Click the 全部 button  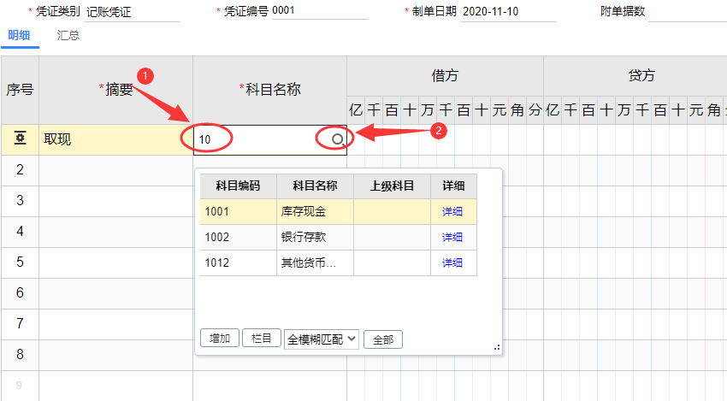(x=383, y=339)
